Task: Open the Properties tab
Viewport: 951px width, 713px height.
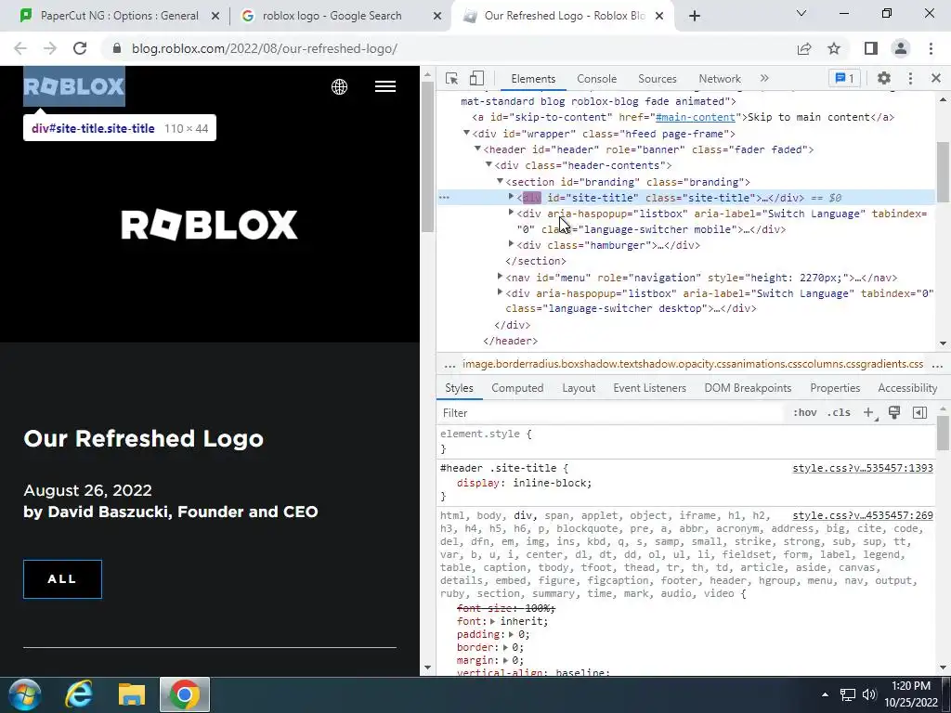Action: [x=835, y=388]
